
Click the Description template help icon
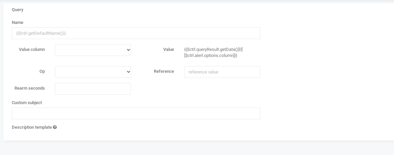click(x=55, y=127)
